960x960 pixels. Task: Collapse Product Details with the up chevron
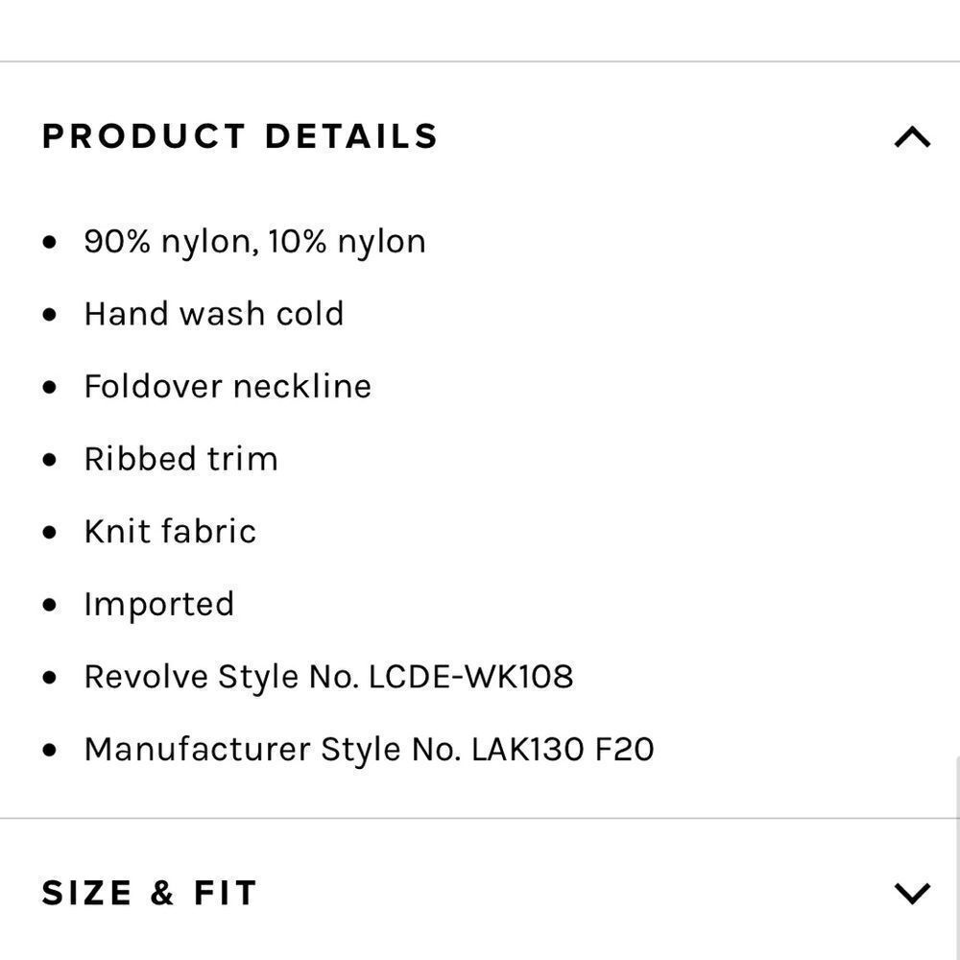tap(912, 136)
